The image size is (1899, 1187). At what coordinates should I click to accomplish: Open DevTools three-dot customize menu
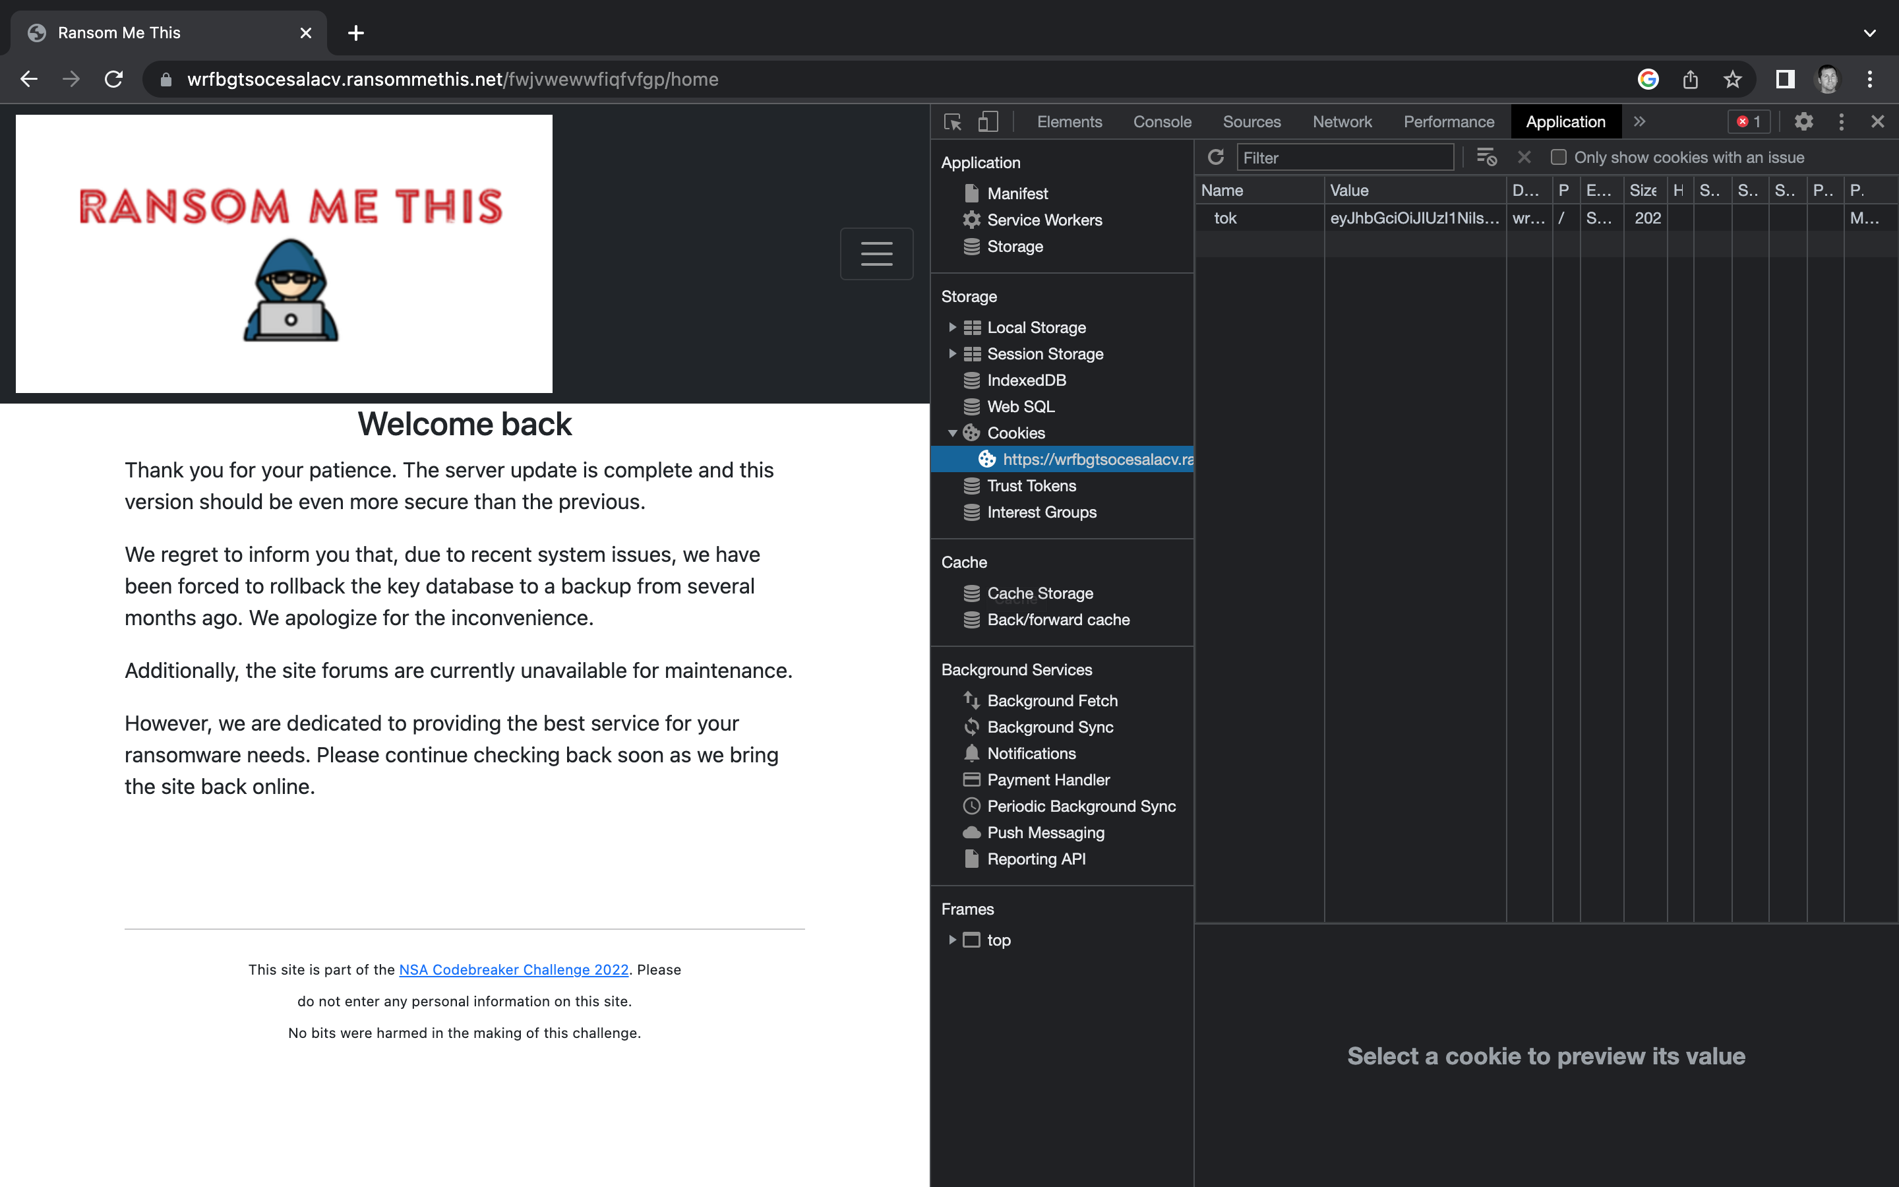tap(1841, 122)
